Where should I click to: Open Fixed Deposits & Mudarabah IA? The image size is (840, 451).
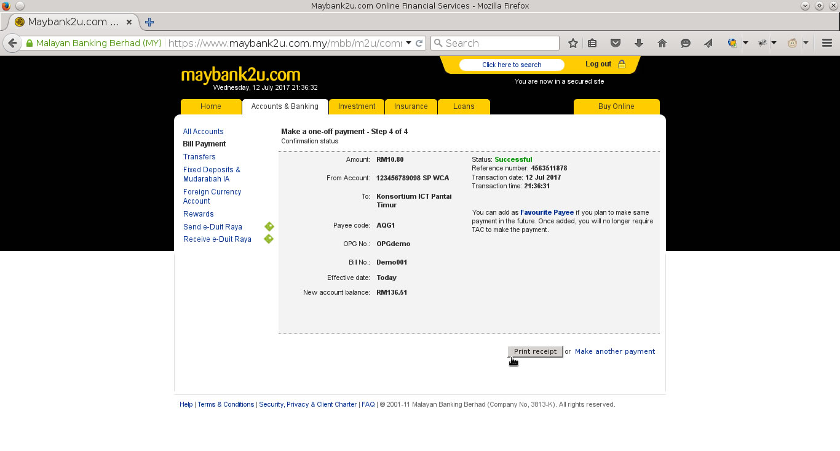click(x=212, y=174)
